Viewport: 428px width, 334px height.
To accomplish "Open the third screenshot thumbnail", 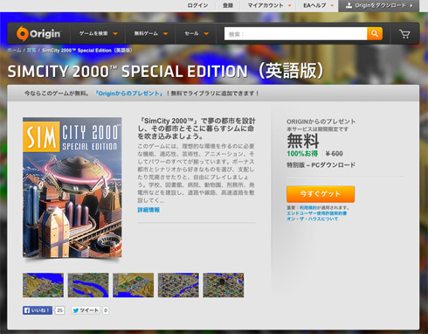I will tap(134, 285).
